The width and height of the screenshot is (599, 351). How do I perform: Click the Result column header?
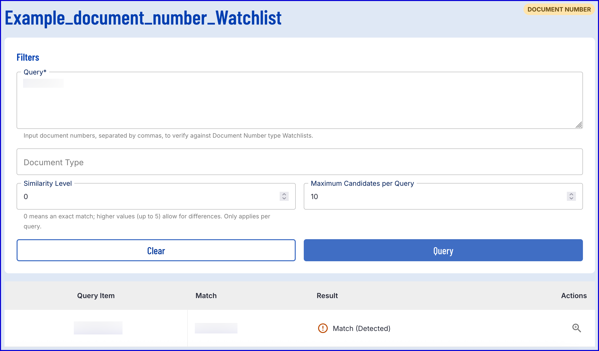click(x=327, y=296)
